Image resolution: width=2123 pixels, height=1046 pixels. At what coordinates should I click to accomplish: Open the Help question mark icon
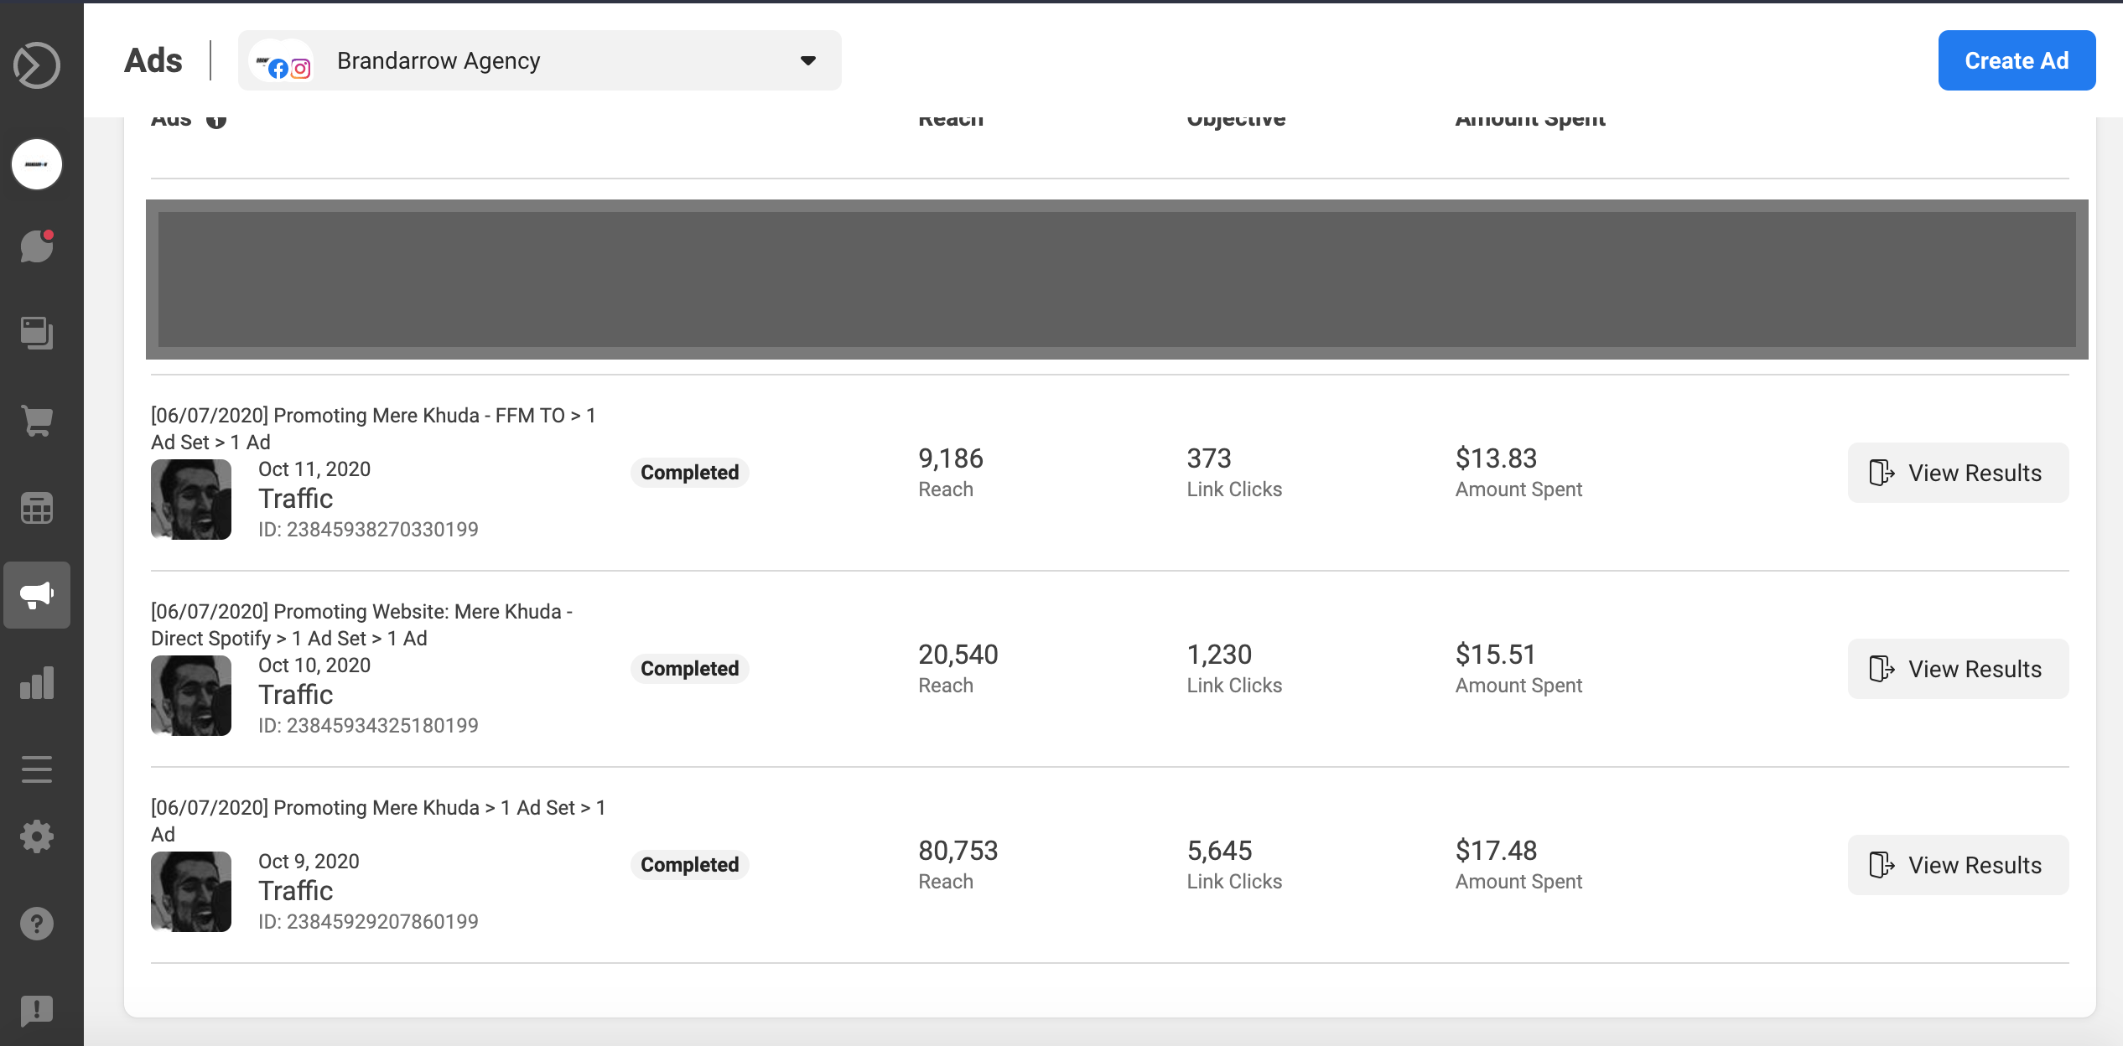pos(37,924)
